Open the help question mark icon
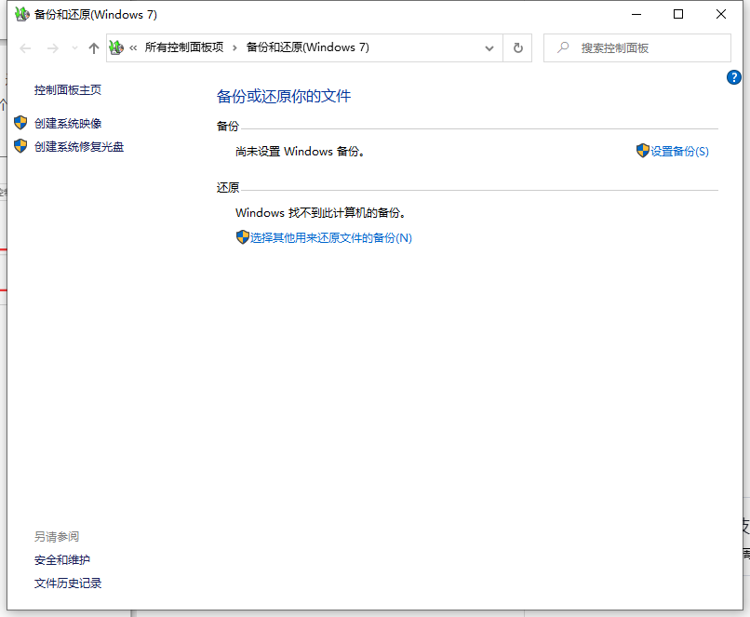Screen dimensions: 750x617 [734, 77]
